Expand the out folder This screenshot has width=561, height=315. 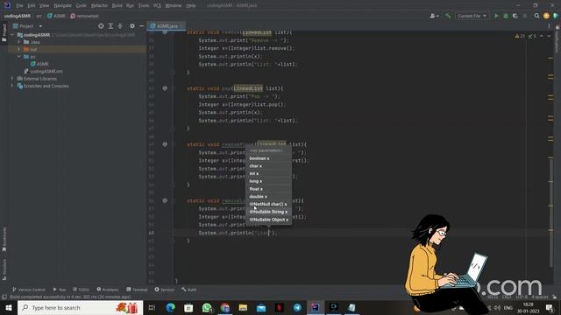(19, 49)
